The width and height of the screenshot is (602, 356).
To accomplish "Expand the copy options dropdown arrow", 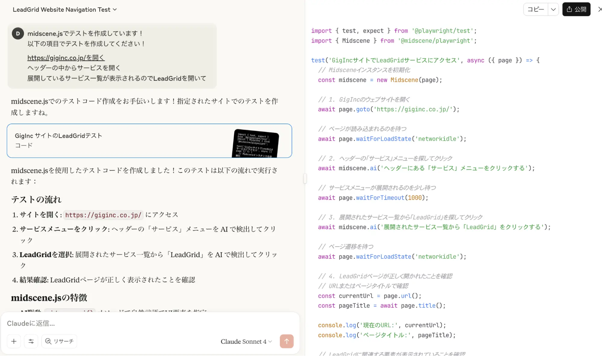I will coord(553,9).
